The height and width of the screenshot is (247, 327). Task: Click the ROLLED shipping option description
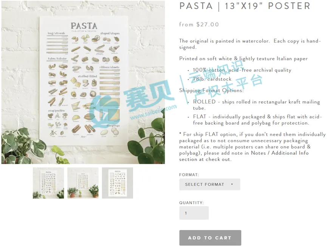coord(256,105)
